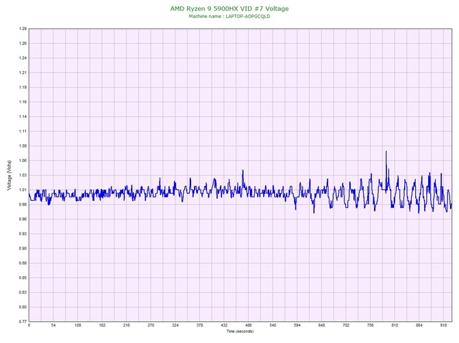Click the 1.24 y-axis value

click(x=23, y=58)
